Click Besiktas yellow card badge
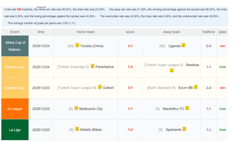 pos(171,70)
